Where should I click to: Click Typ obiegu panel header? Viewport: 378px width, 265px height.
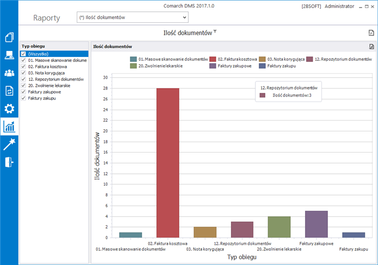(x=54, y=46)
